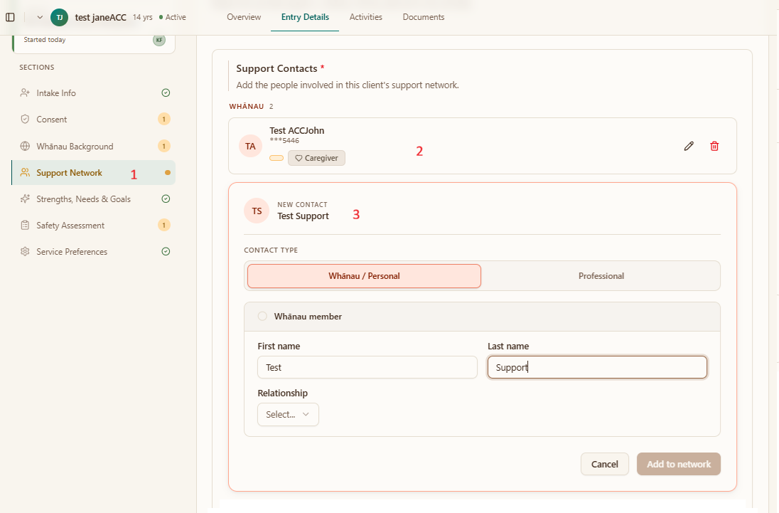The height and width of the screenshot is (513, 779).
Task: Open the Intake Info section
Action: pyautogui.click(x=93, y=93)
